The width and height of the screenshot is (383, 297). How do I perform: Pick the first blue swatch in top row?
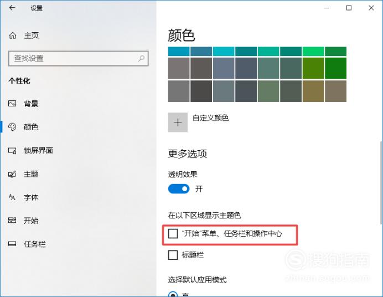pos(179,52)
